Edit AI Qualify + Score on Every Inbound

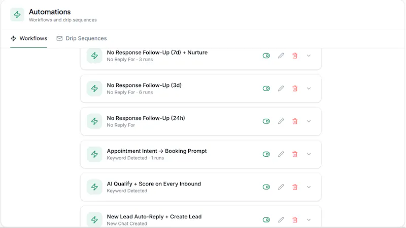pos(281,187)
